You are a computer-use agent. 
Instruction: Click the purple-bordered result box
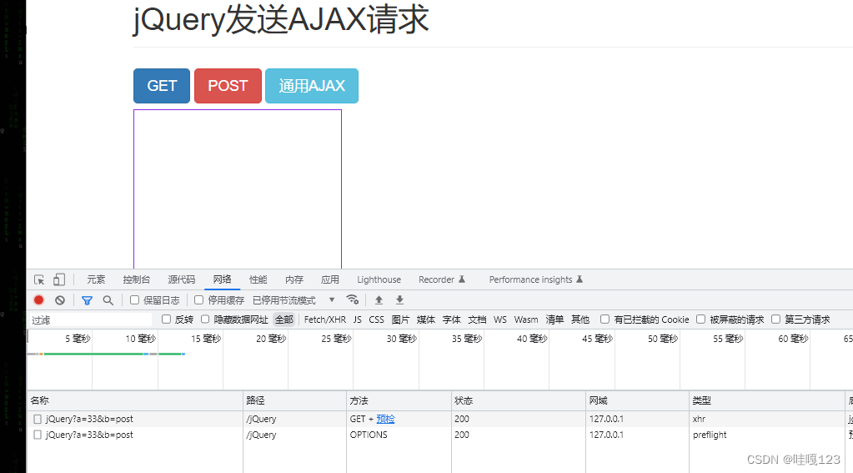(238, 189)
